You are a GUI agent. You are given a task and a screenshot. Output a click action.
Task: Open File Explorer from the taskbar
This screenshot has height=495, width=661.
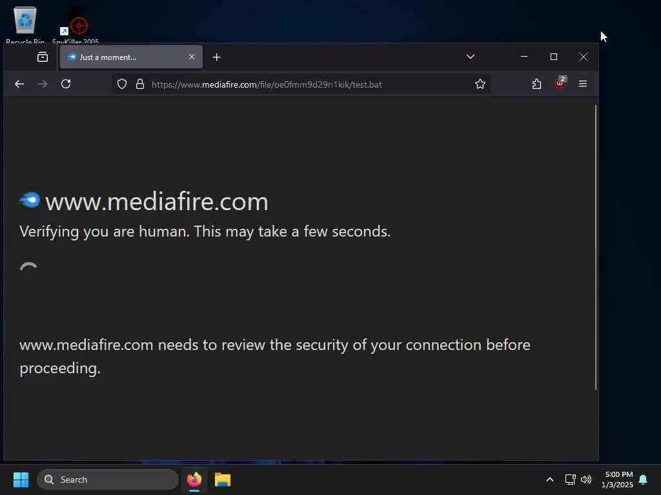tap(223, 480)
